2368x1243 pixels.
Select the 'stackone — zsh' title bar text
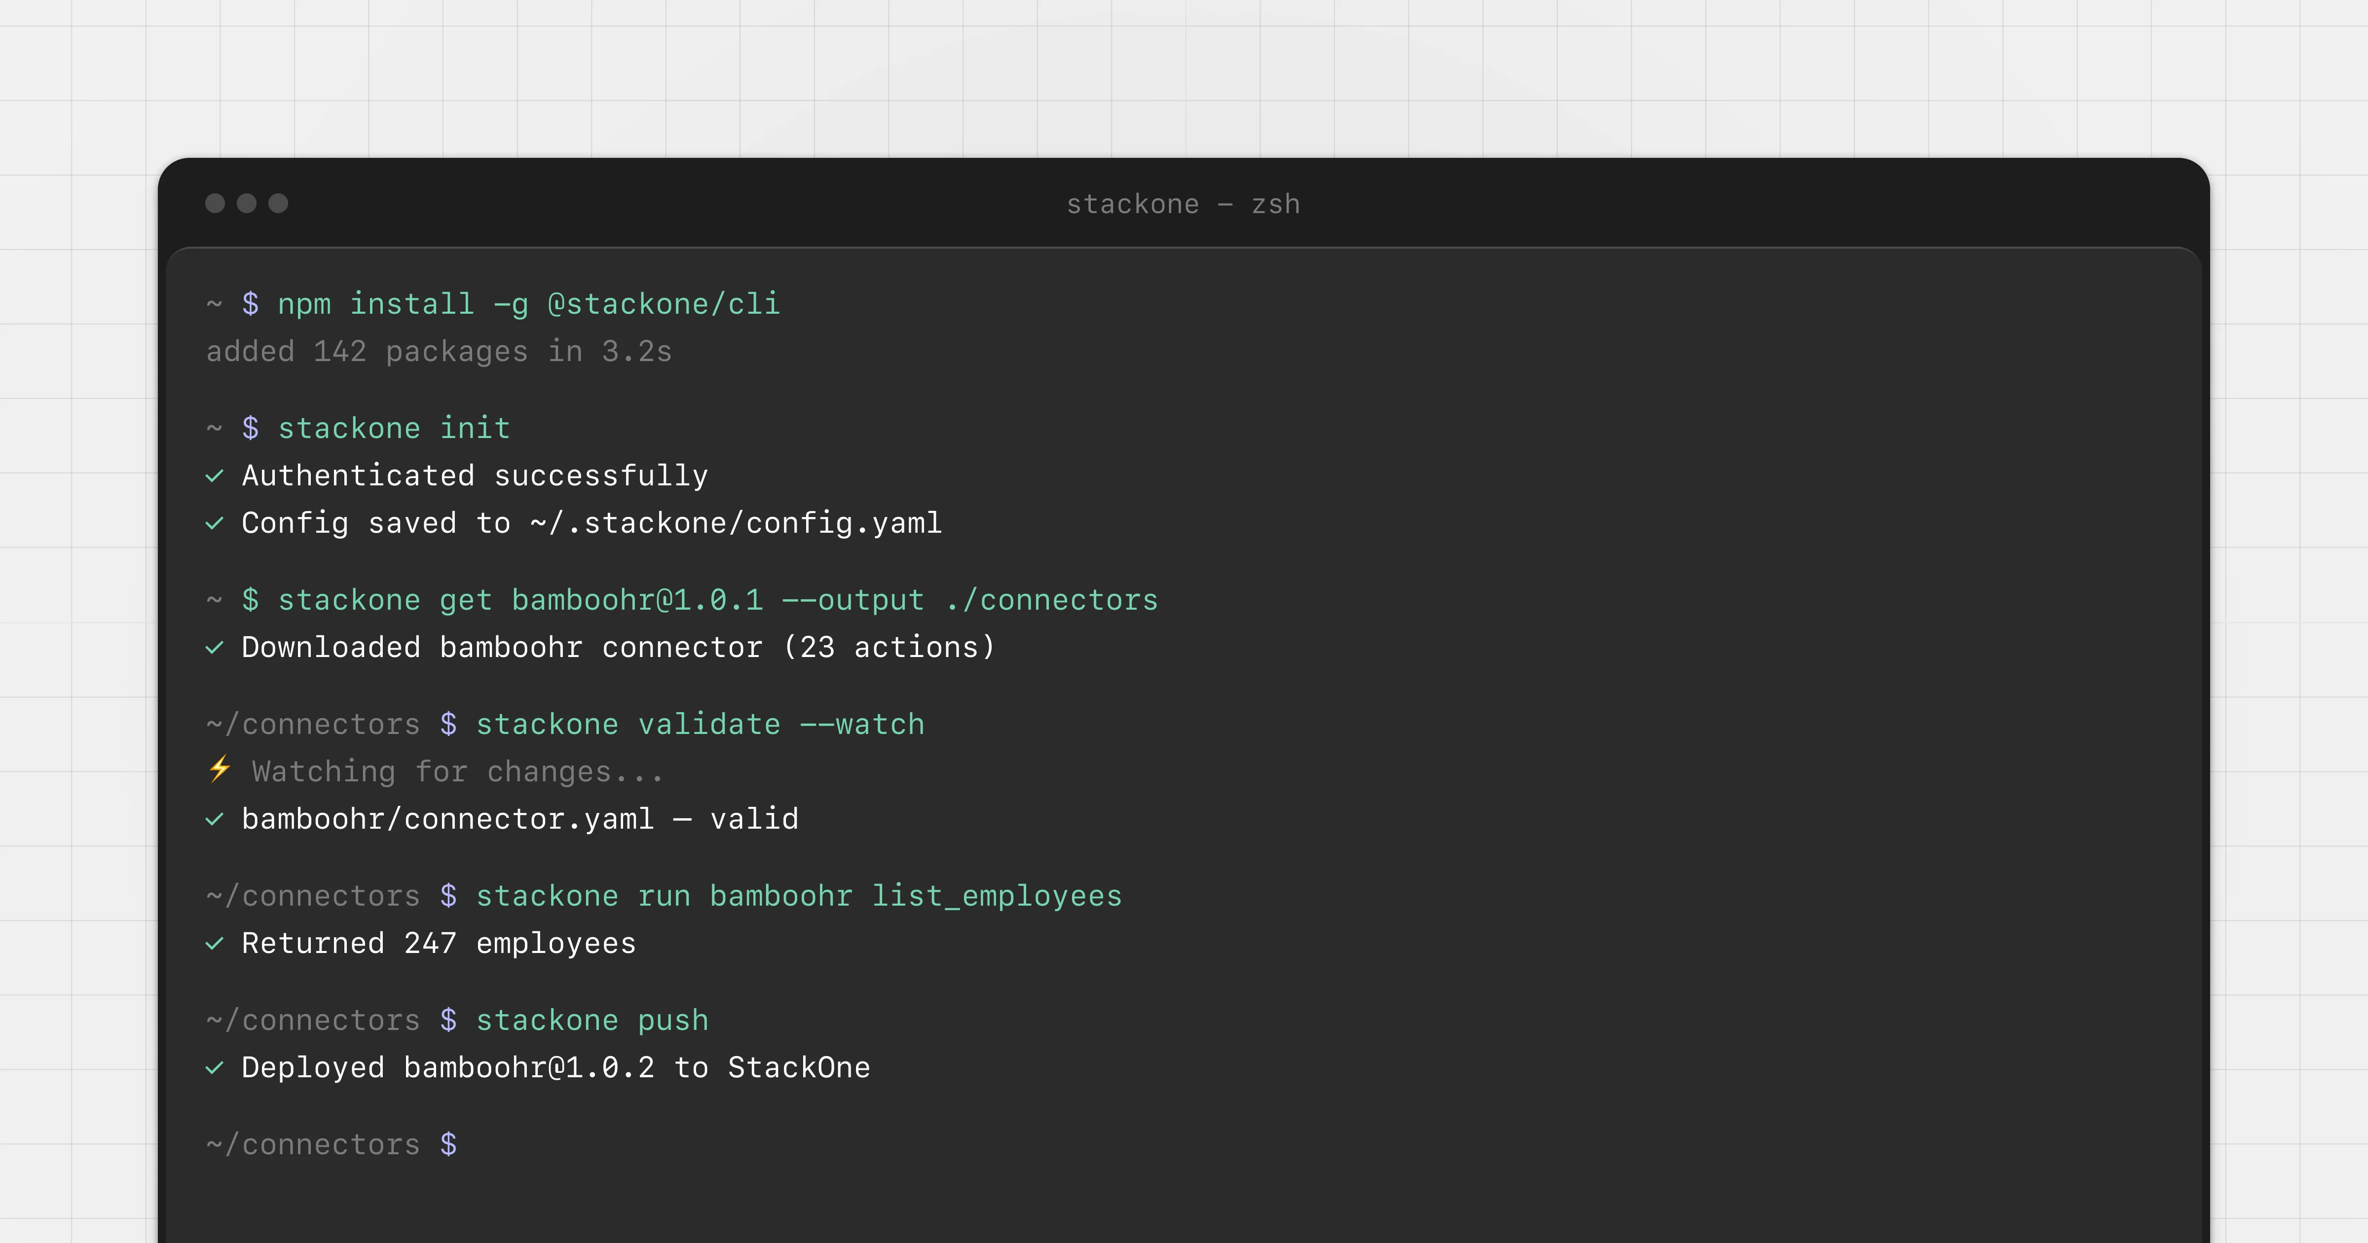pyautogui.click(x=1183, y=204)
